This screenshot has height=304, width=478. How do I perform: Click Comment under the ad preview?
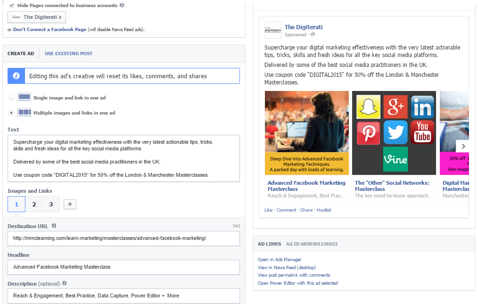(x=286, y=210)
